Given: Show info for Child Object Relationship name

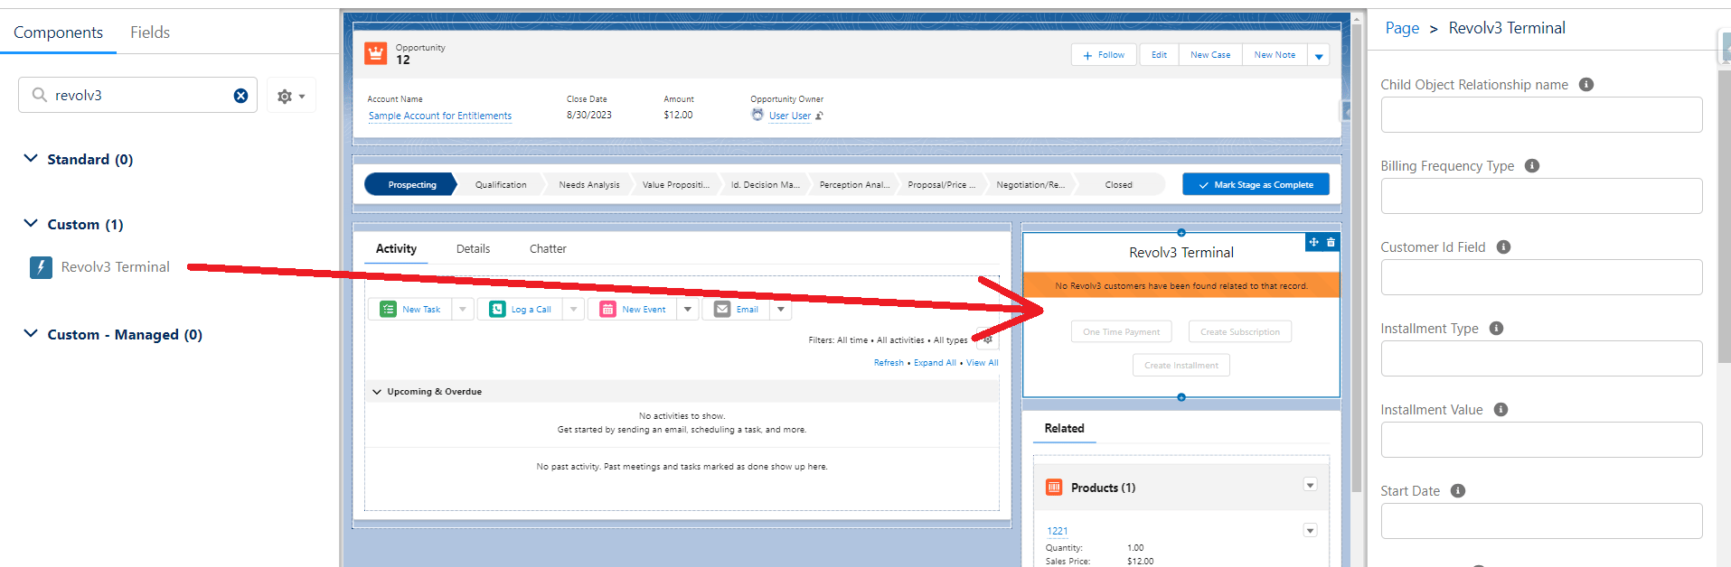Looking at the screenshot, I should click(1586, 84).
